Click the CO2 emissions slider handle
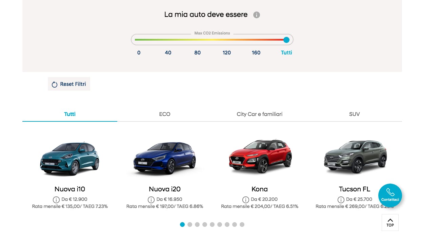This screenshot has height=235, width=421. tap(286, 40)
